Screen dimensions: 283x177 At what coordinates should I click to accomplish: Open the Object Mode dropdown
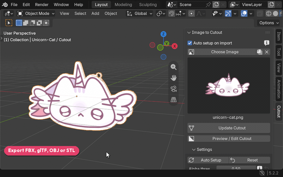(x=36, y=14)
